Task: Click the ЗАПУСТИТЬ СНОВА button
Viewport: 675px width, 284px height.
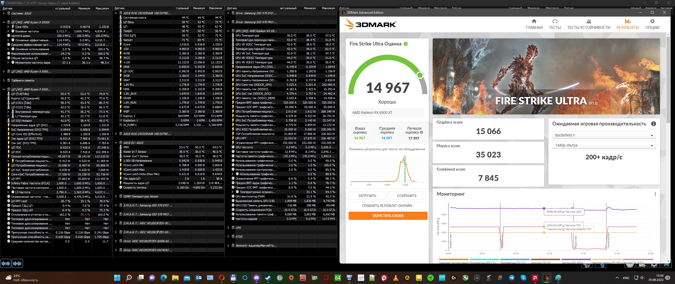Action: (x=388, y=216)
